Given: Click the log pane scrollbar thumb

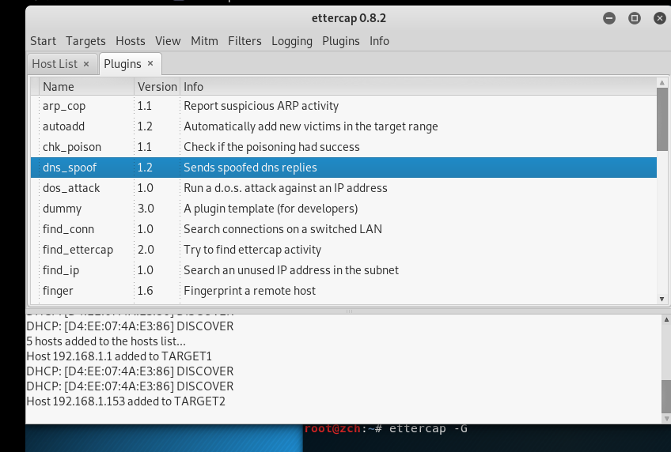Looking at the screenshot, I should click(x=666, y=396).
